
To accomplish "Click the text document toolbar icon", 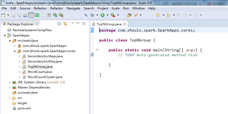I will (49, 15).
